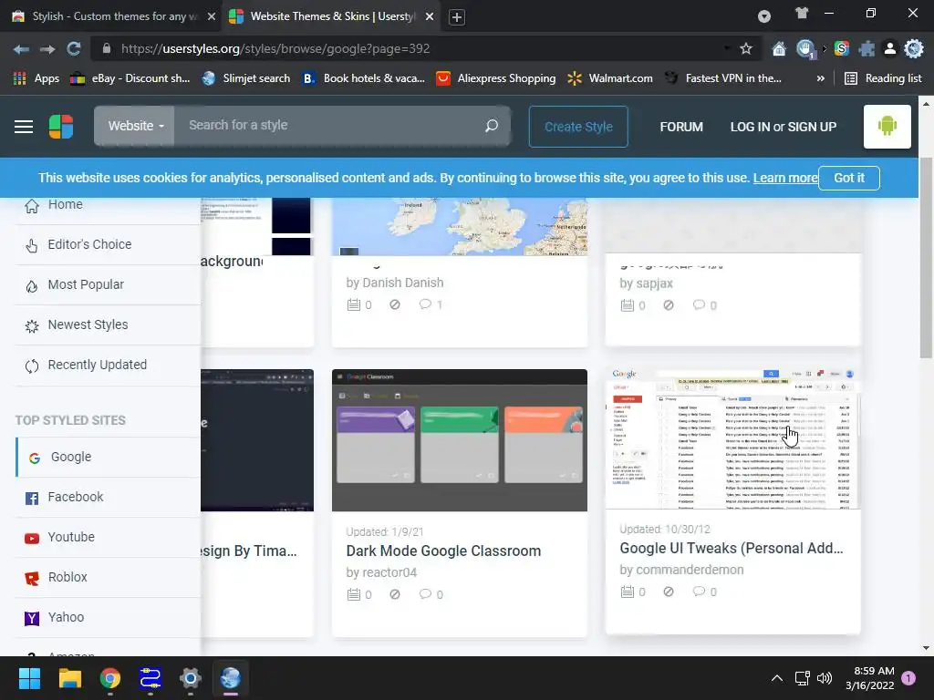This screenshot has height=700, width=934.
Task: Open the Google UI Tweaks Gmail thumbnail
Action: coord(732,438)
